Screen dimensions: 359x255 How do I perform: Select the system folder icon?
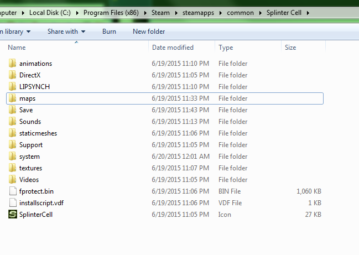pos(12,157)
